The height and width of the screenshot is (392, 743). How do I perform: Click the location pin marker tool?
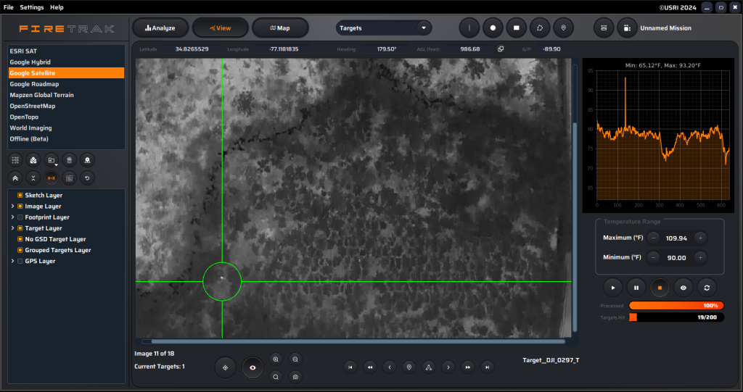[x=563, y=28]
